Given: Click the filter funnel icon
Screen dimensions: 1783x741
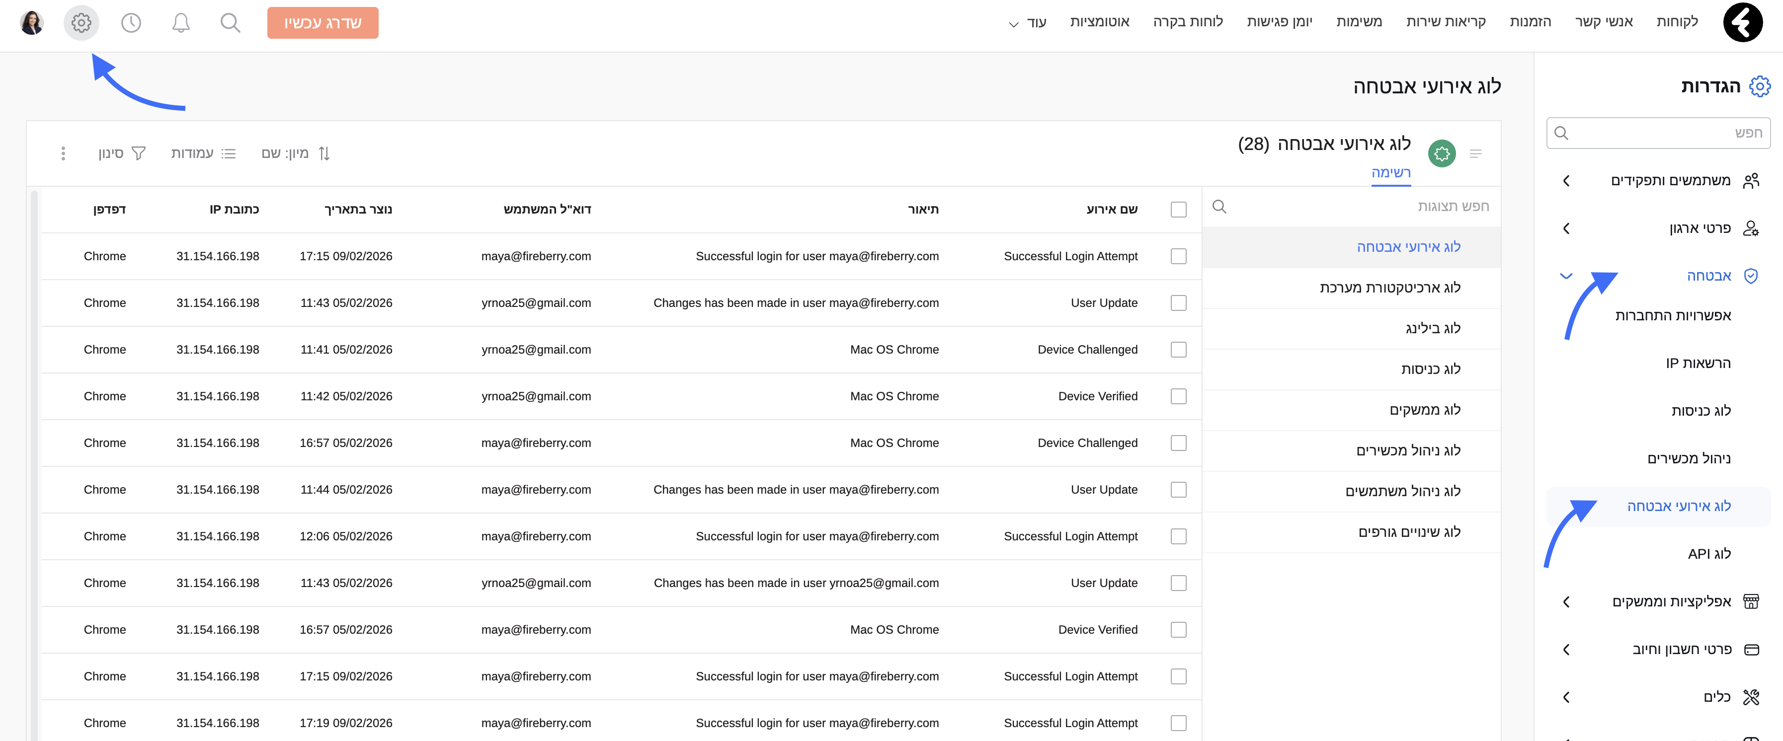Looking at the screenshot, I should (139, 153).
